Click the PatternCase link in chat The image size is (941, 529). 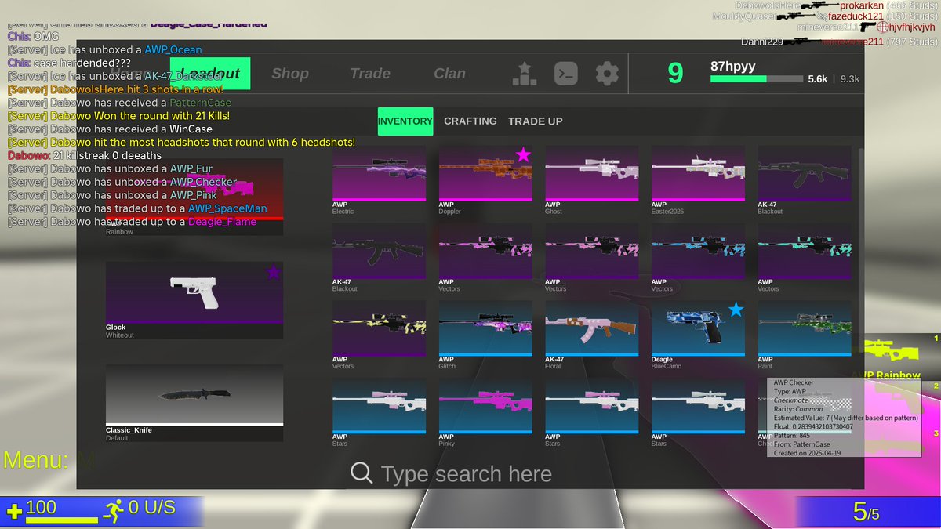[x=201, y=103]
